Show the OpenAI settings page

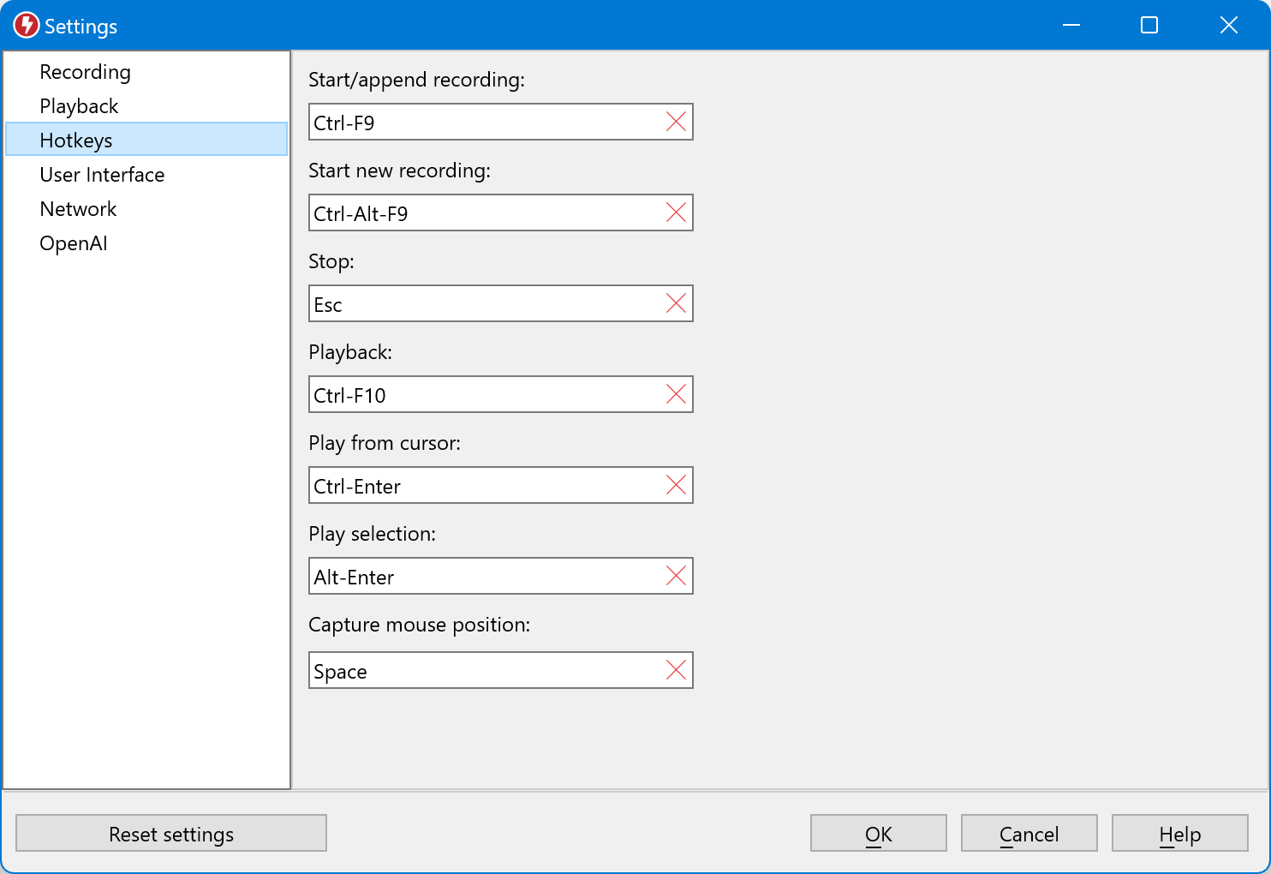74,243
